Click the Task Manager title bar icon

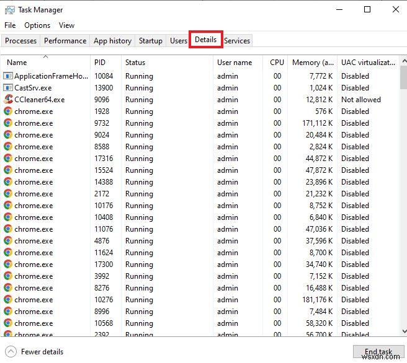coord(10,10)
